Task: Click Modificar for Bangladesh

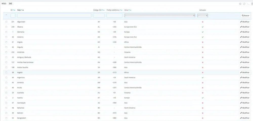Action: pyautogui.click(x=245, y=118)
